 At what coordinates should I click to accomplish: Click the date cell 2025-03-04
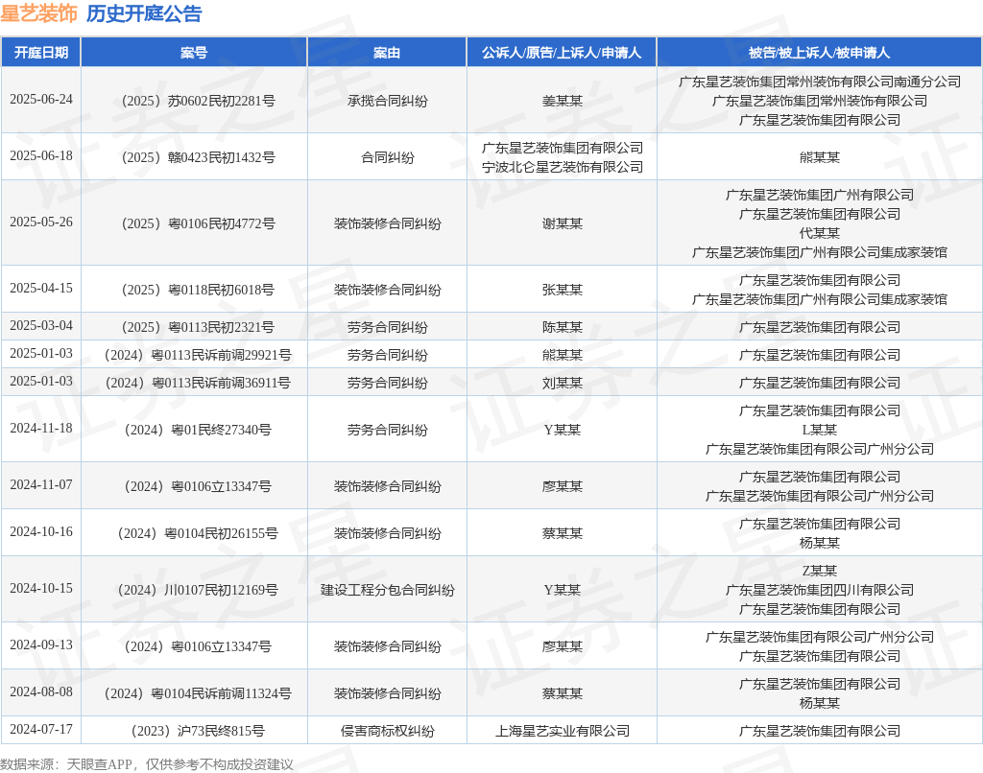coord(40,326)
